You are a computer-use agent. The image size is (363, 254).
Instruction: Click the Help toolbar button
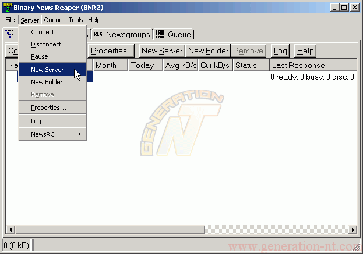point(305,51)
